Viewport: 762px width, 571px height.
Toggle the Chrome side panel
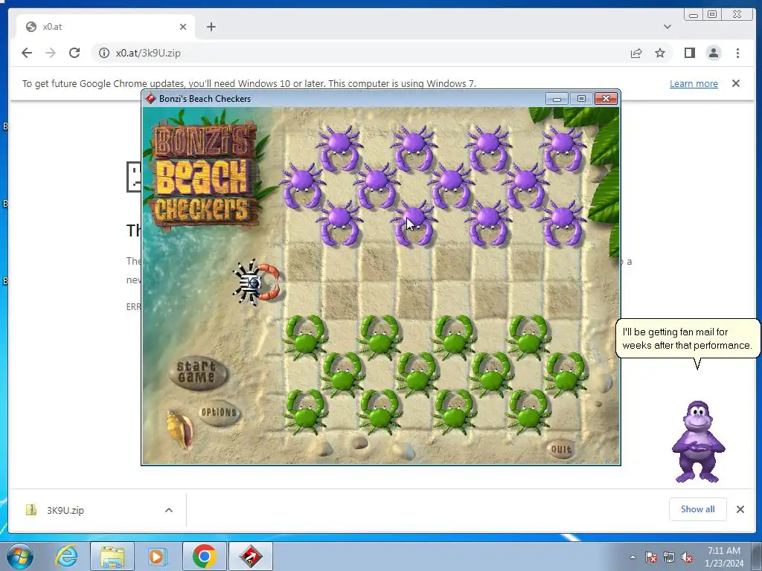point(690,53)
